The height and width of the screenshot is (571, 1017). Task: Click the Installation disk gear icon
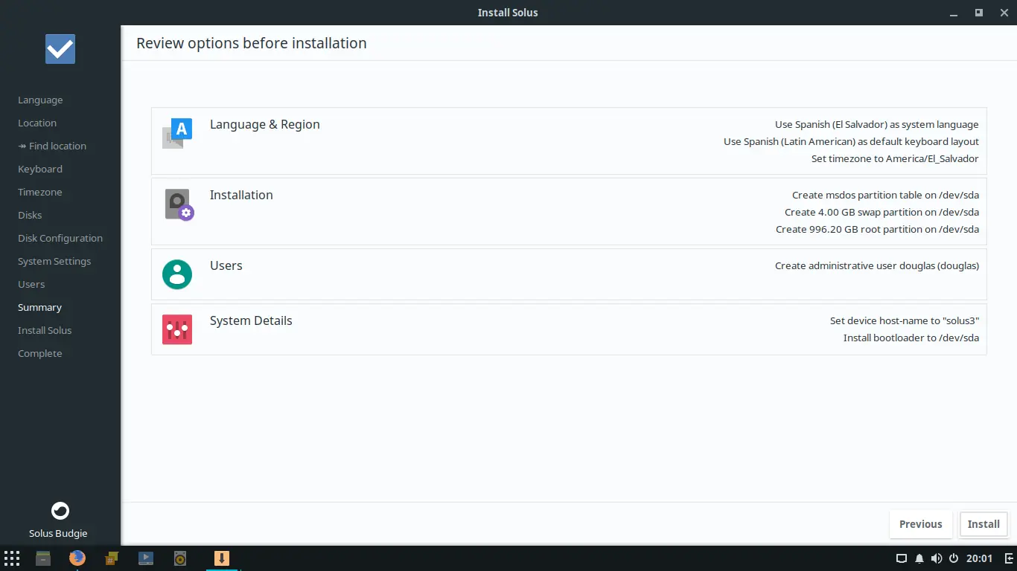tap(179, 204)
